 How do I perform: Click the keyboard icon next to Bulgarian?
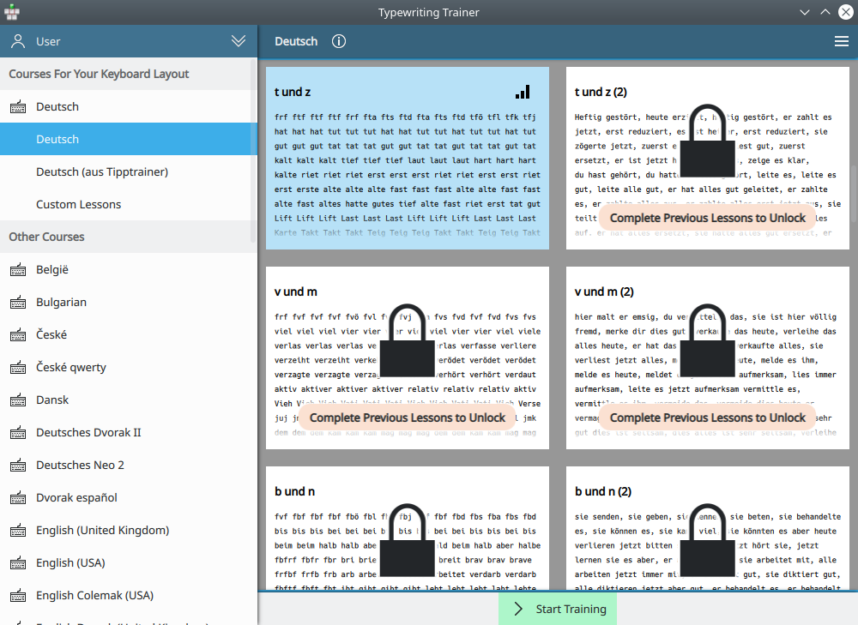(18, 303)
